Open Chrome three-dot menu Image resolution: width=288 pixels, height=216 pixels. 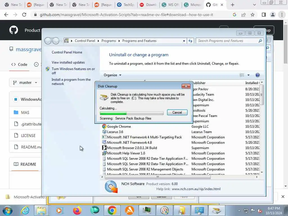[282, 15]
